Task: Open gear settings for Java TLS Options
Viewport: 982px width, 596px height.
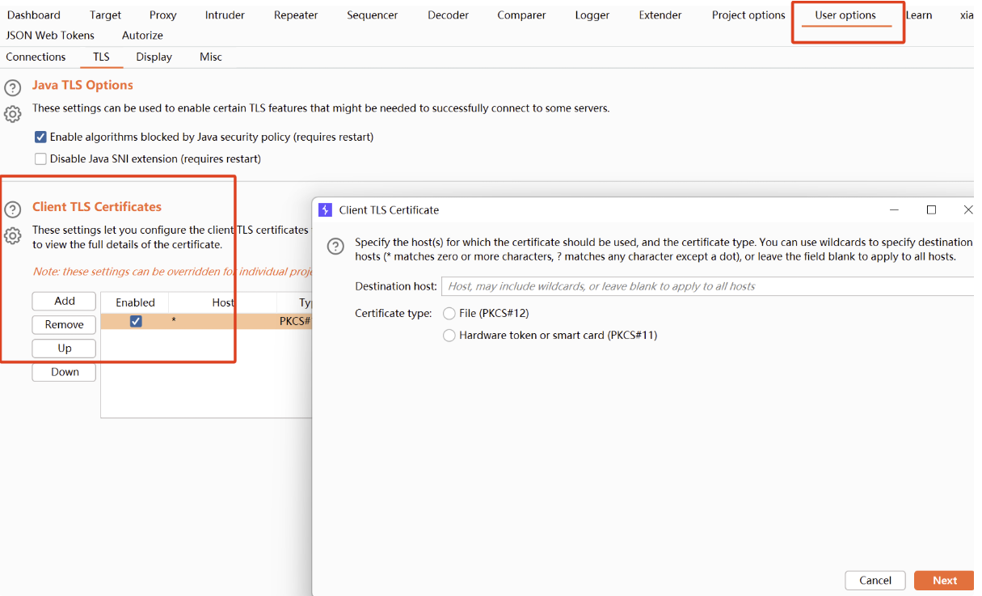Action: [x=12, y=114]
